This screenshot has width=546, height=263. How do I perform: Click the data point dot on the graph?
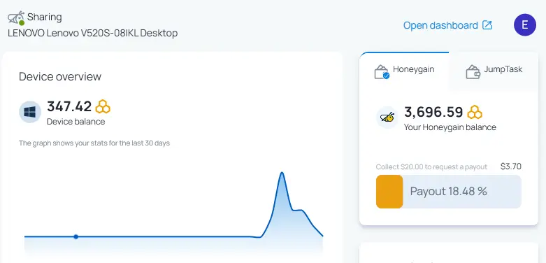[76, 237]
